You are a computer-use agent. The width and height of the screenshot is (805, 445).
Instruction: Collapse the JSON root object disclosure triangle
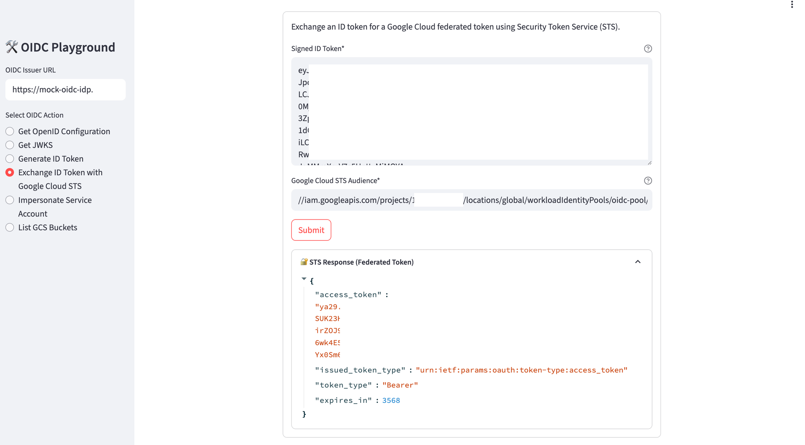tap(304, 278)
